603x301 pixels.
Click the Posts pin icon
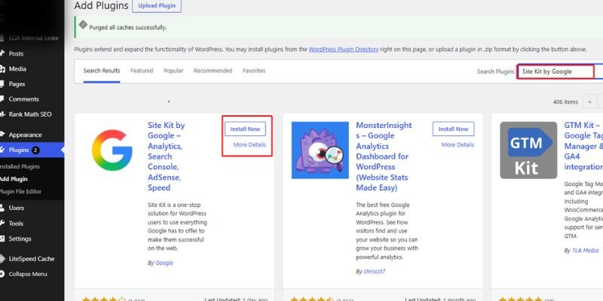pos(2,53)
